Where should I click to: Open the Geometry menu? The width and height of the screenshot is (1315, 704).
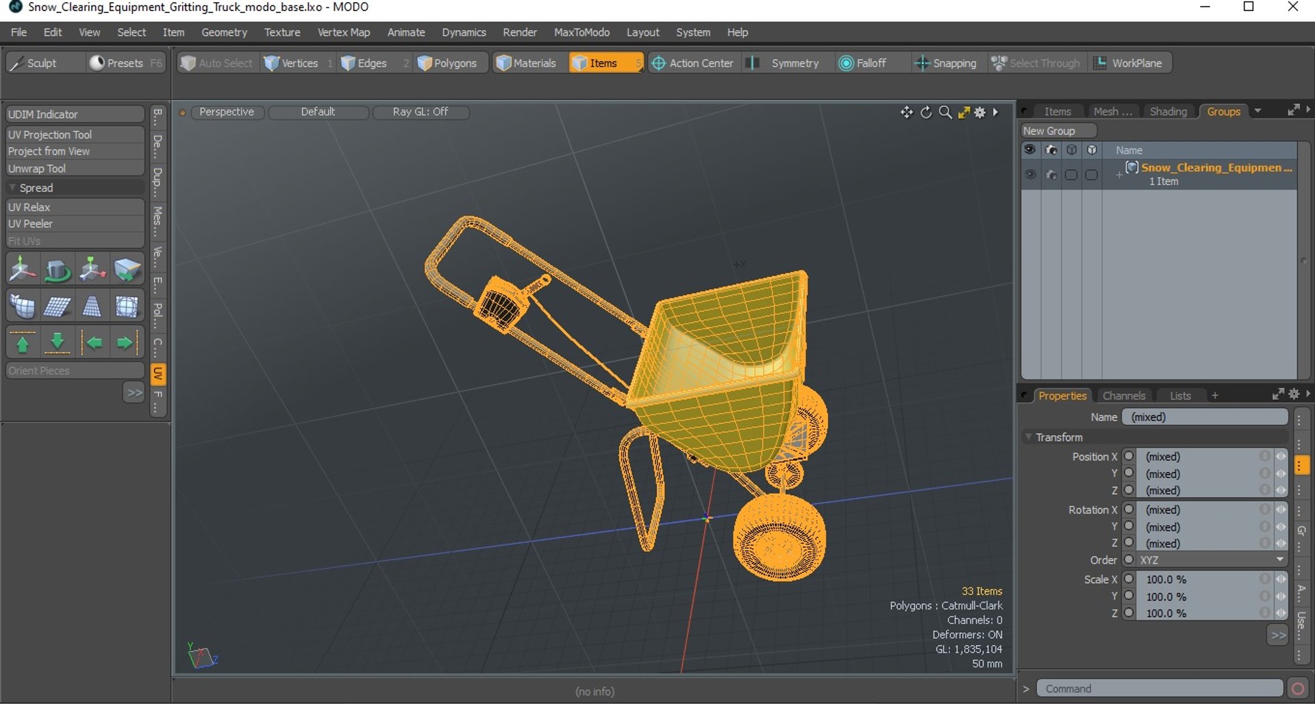pyautogui.click(x=224, y=32)
